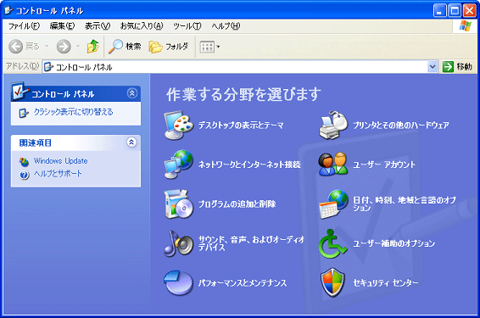480x318 pixels.
Task: Open the ファイル(F) menu
Action: (x=24, y=26)
